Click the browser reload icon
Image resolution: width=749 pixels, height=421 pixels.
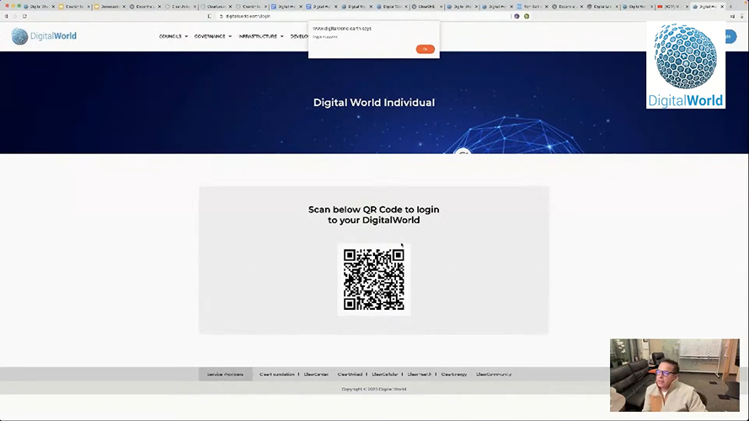click(24, 16)
